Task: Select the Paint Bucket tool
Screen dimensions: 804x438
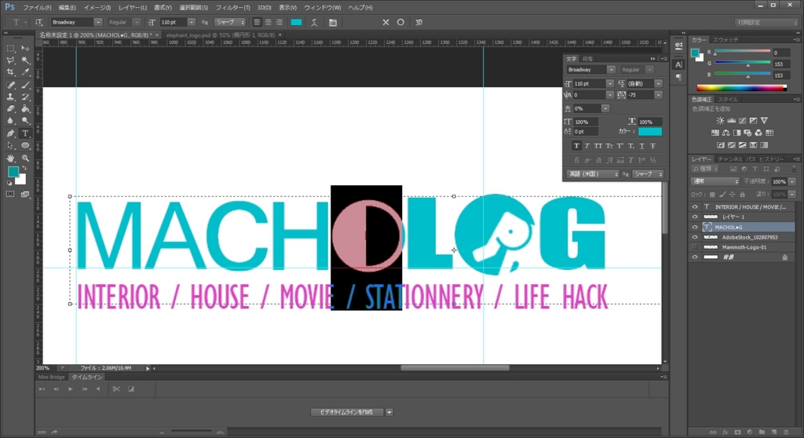Action: [x=25, y=109]
